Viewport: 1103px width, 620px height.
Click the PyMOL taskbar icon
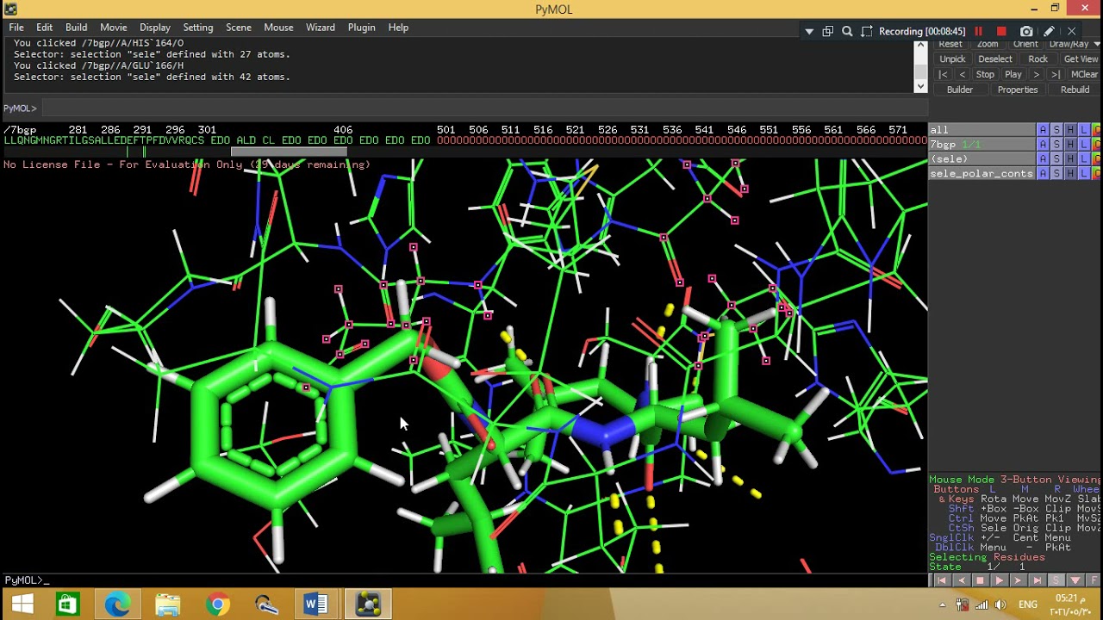(x=367, y=604)
